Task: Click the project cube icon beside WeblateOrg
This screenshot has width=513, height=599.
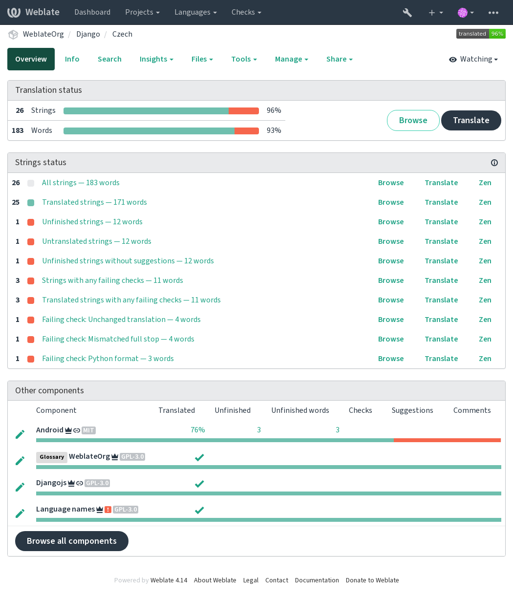Action: 13,34
